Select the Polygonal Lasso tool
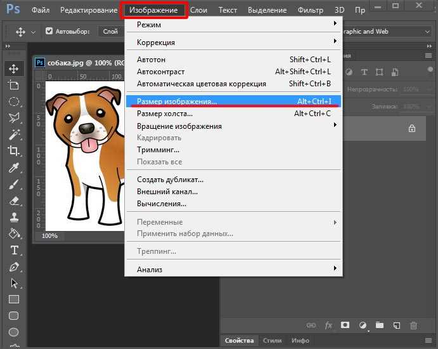 click(x=14, y=118)
